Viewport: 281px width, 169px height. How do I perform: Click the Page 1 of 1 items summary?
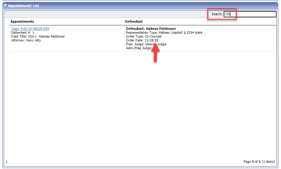259,162
